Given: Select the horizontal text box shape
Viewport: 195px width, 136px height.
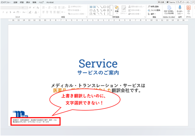Looking at the screenshot, I should 91,7.
